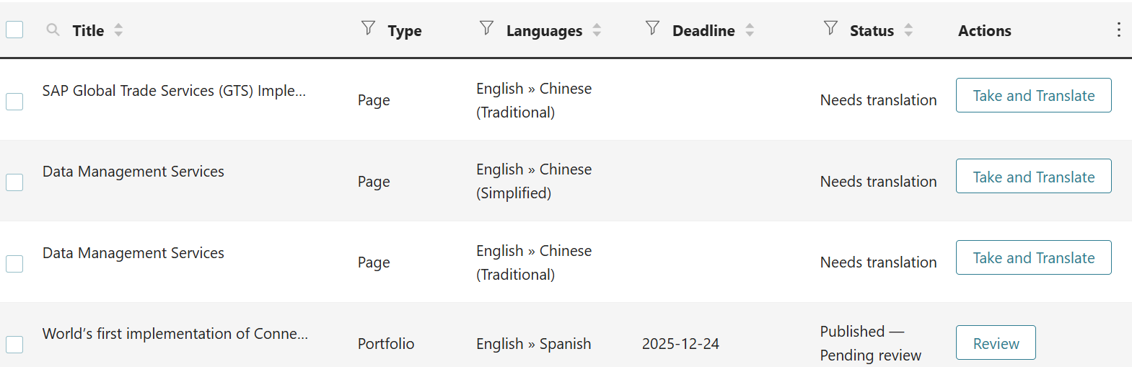This screenshot has width=1132, height=367.
Task: Open the Type column filter
Action: pos(368,28)
